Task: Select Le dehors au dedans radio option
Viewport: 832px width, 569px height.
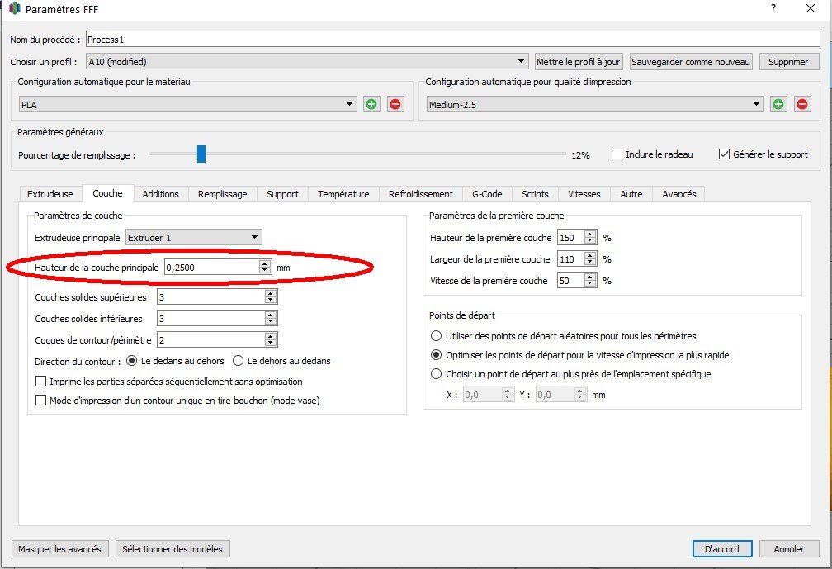Action: [239, 361]
